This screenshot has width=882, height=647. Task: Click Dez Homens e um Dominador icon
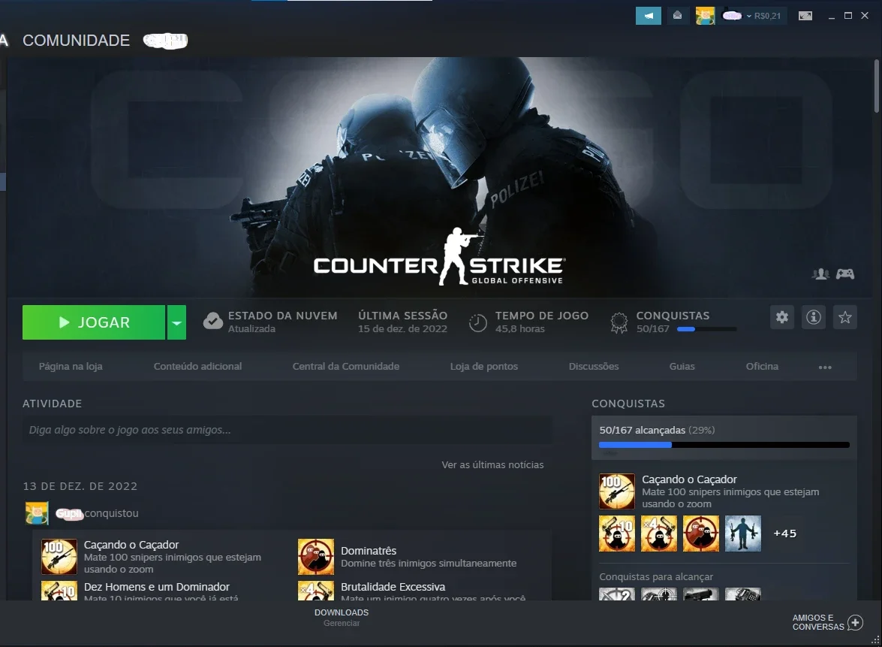tap(59, 591)
